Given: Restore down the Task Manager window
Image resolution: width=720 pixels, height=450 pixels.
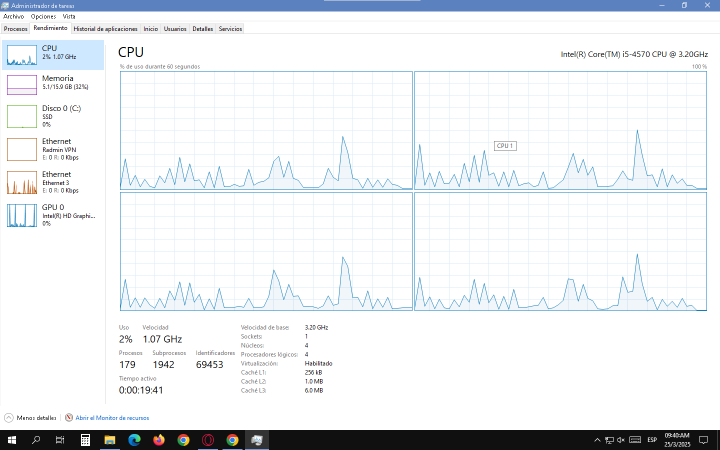Looking at the screenshot, I should tap(684, 5).
